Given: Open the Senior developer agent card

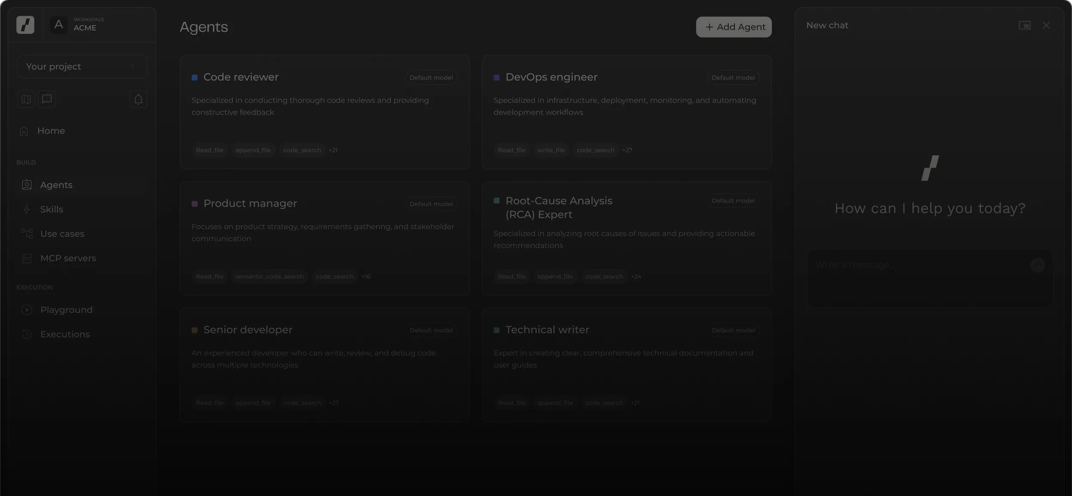Looking at the screenshot, I should click(x=325, y=365).
